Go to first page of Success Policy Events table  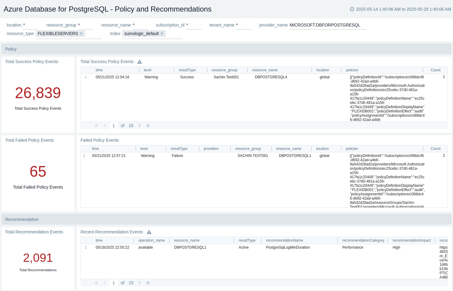coord(96,126)
